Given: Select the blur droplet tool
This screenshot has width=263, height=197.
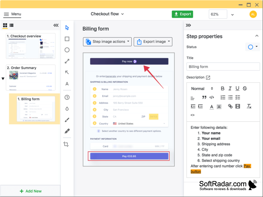Looking at the screenshot, I should tap(67, 109).
